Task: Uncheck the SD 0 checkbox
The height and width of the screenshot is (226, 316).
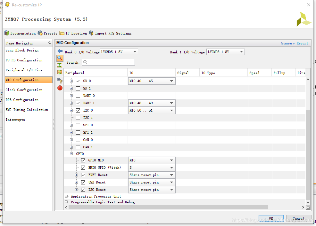Action: 78,81
